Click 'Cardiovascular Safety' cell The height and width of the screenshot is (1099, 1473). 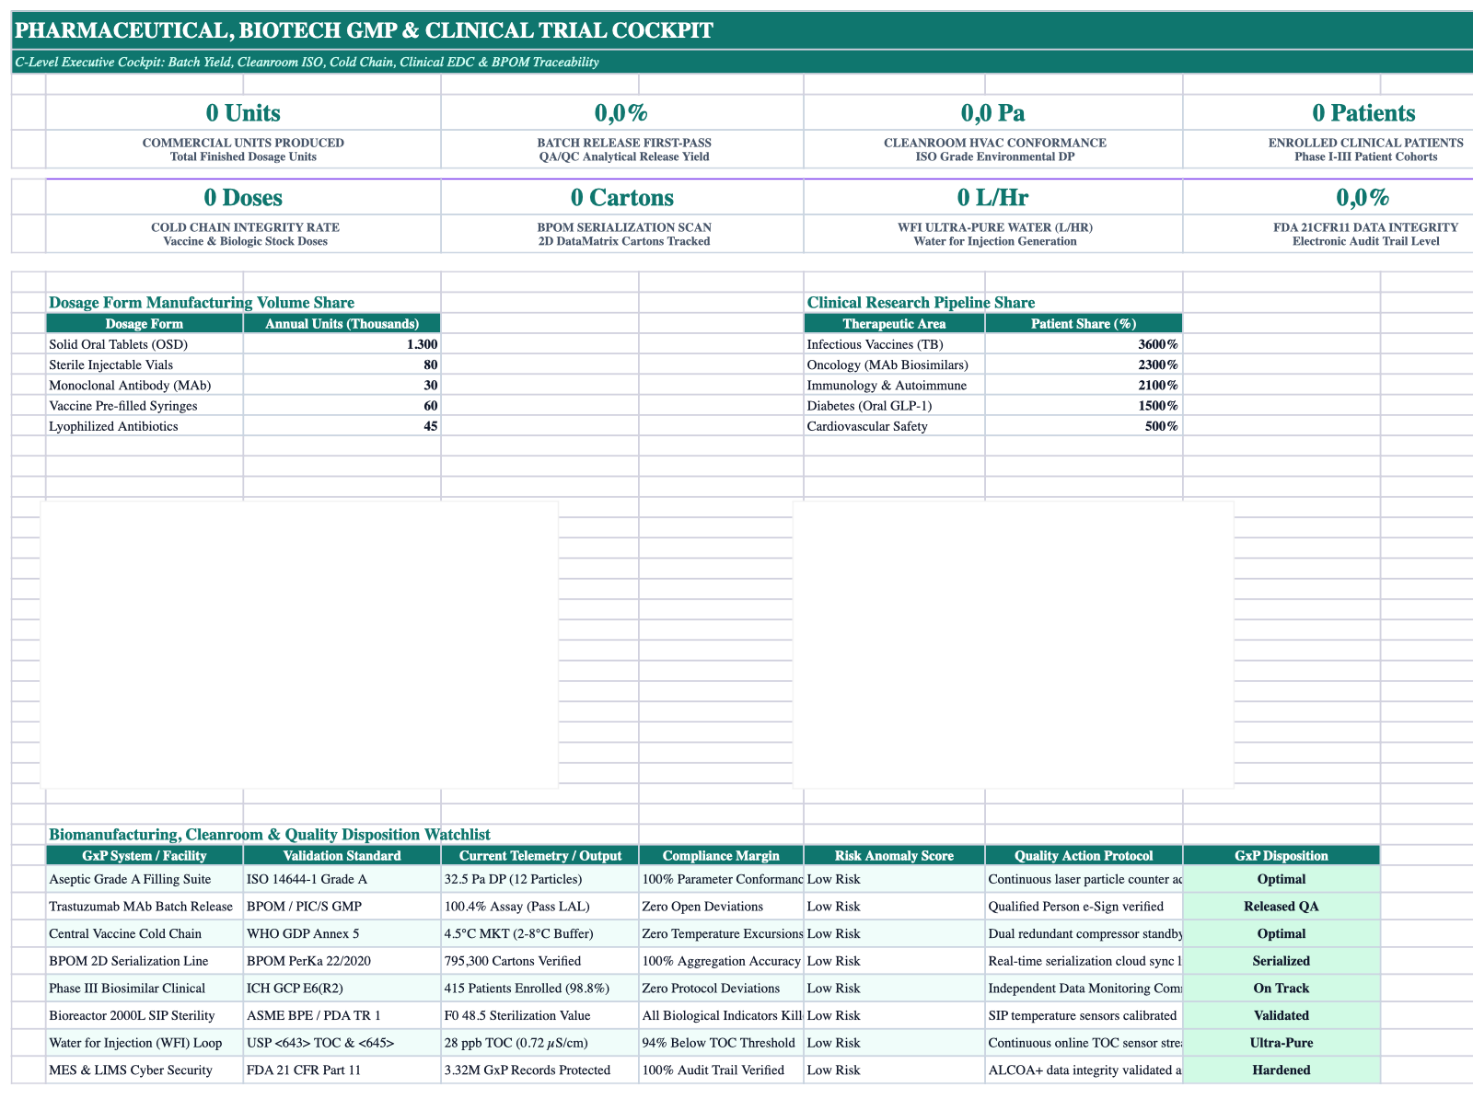(x=894, y=426)
